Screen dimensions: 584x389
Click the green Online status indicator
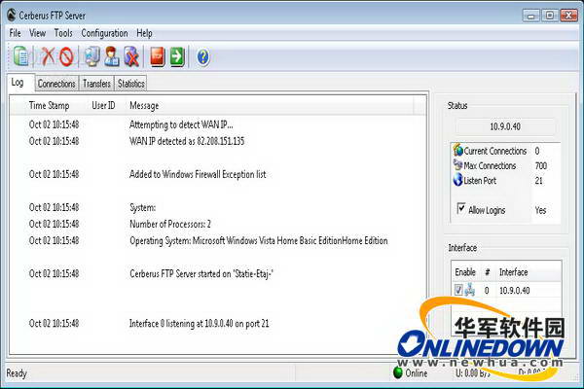[x=398, y=372]
